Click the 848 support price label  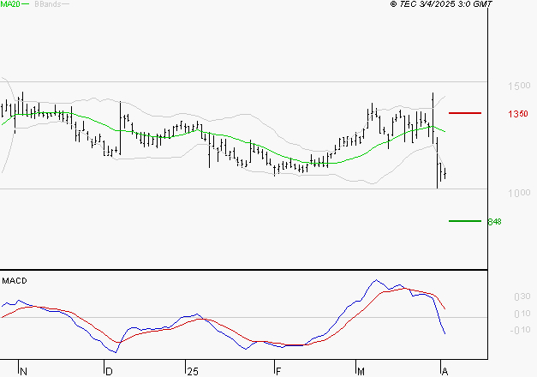coord(494,222)
